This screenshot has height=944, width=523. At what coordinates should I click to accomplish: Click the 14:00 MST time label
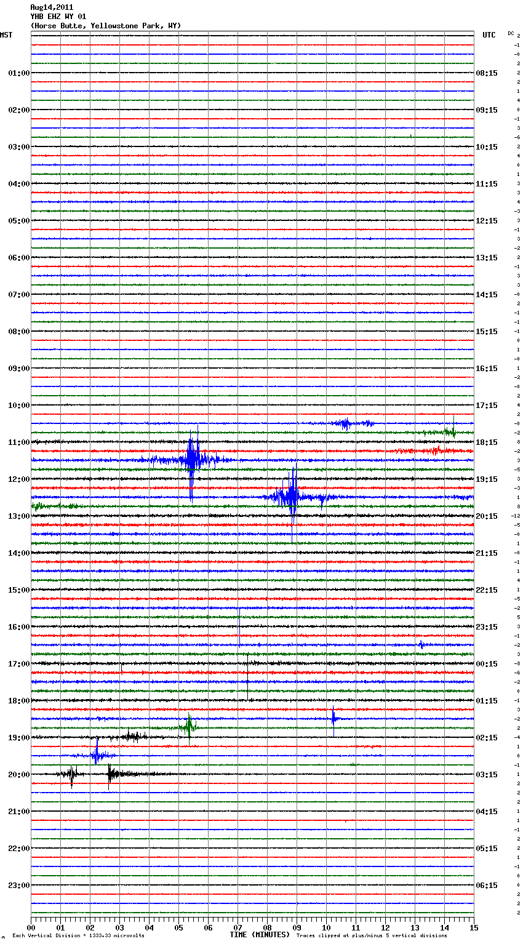coord(18,553)
